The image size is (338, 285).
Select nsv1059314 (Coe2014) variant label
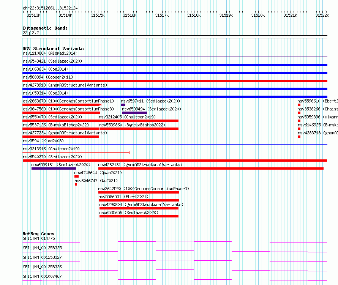(46, 93)
